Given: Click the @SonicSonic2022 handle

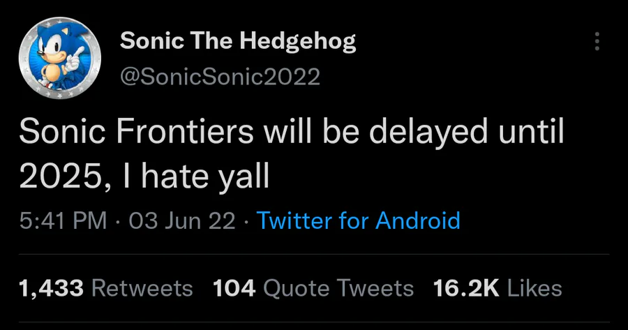Looking at the screenshot, I should pos(220,76).
